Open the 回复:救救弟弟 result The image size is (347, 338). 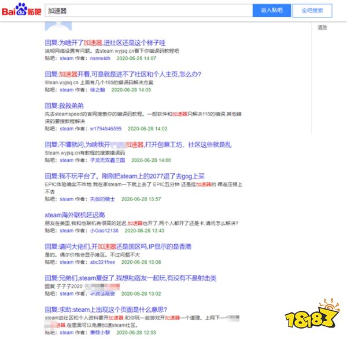64,106
